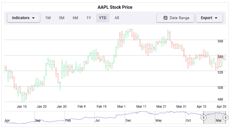Choose the 1Y period option
The height and width of the screenshot is (129, 230).
point(89,18)
